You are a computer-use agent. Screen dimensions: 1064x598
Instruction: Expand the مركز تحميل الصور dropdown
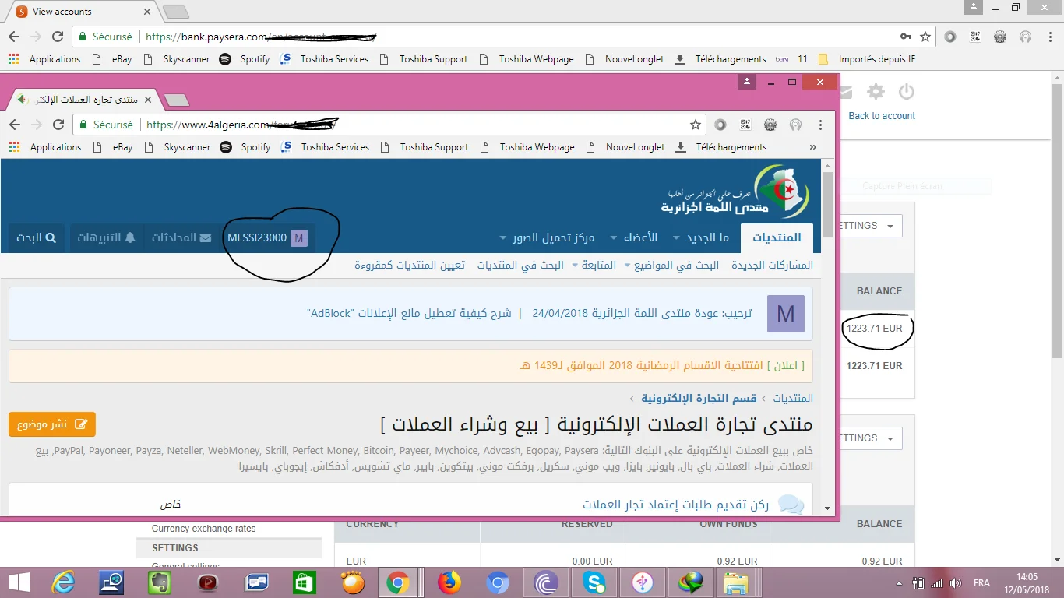(546, 237)
